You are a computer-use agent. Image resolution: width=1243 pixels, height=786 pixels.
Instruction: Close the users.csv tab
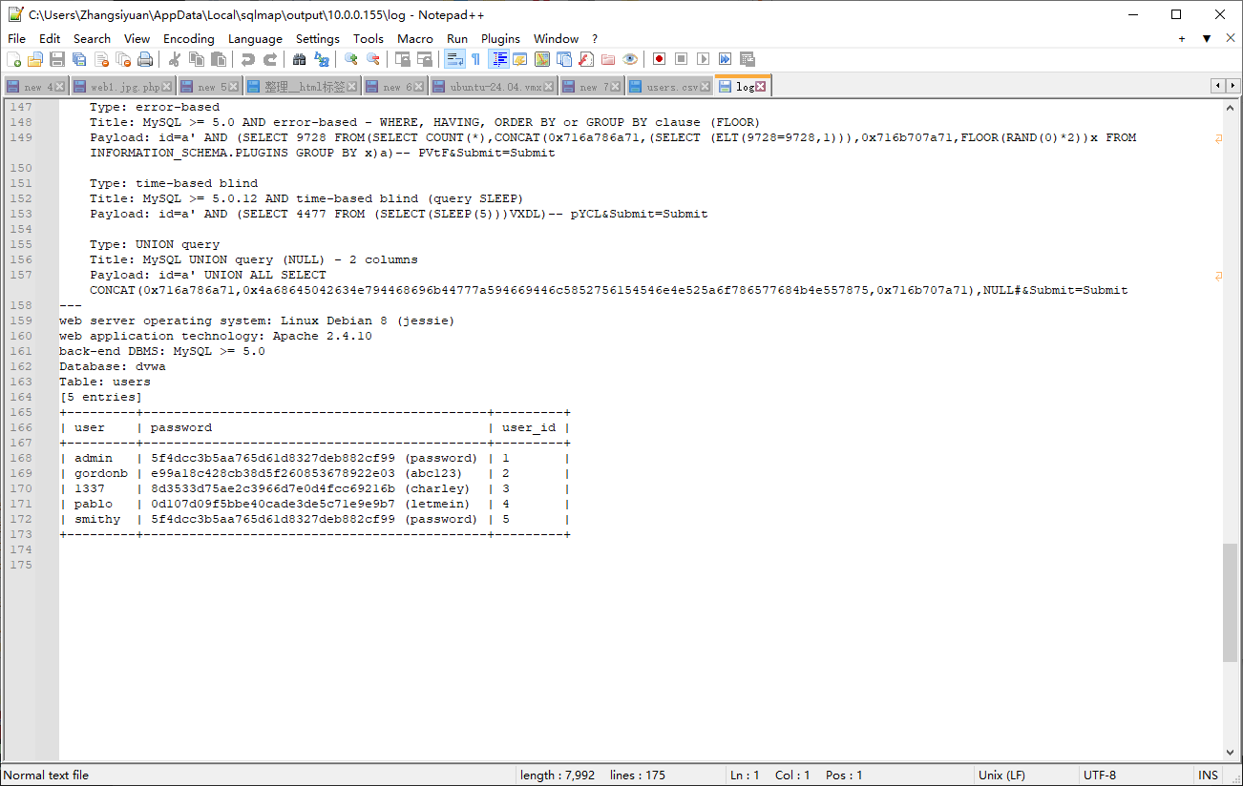[x=706, y=87]
